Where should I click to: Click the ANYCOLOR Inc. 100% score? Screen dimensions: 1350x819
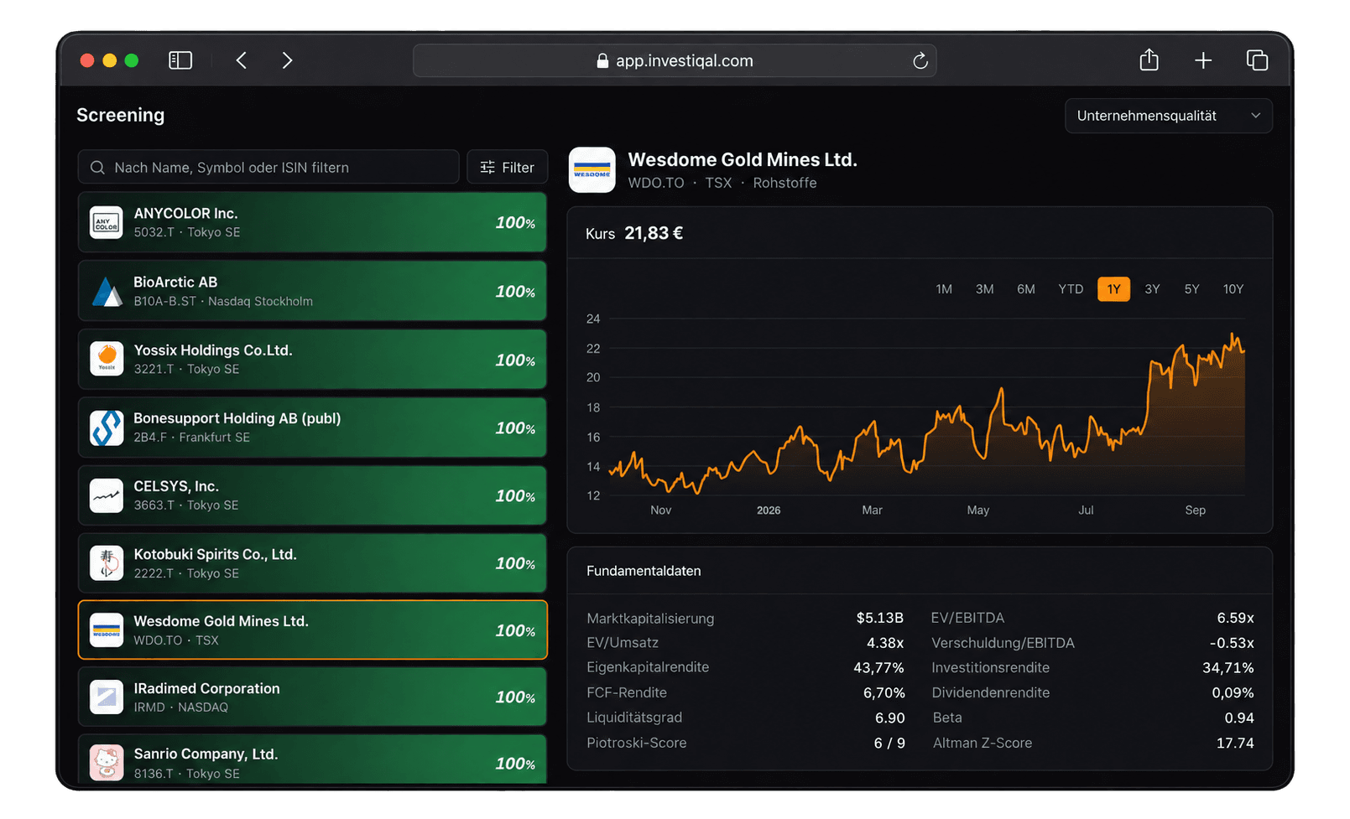[515, 223]
